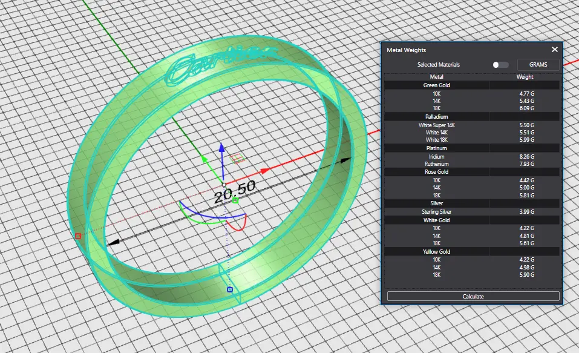The width and height of the screenshot is (579, 353).
Task: Close the Metal Weights panel
Action: click(555, 50)
